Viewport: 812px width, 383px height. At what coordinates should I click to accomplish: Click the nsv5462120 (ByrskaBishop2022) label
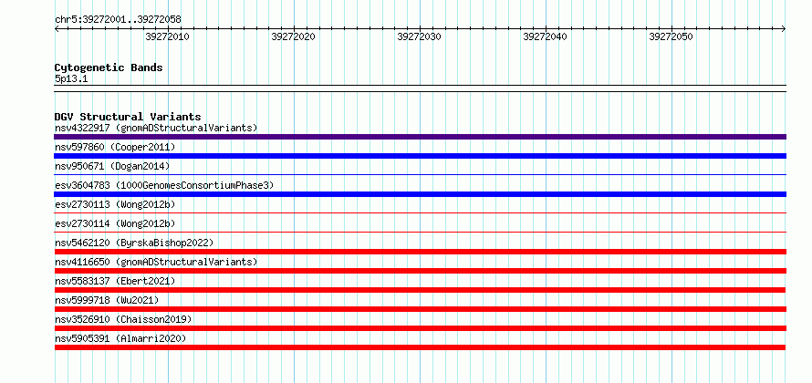point(134,243)
